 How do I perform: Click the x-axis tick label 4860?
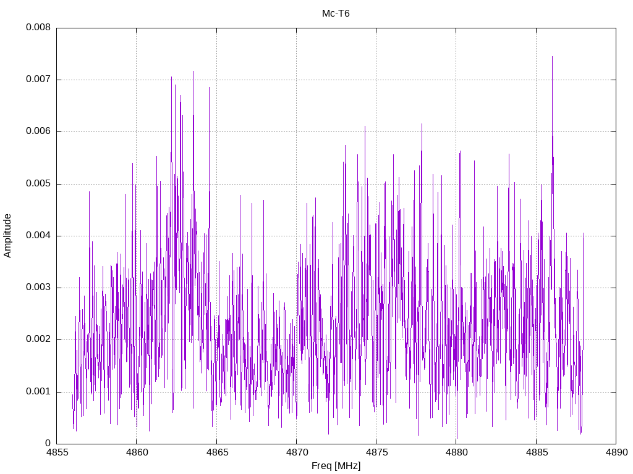click(137, 452)
